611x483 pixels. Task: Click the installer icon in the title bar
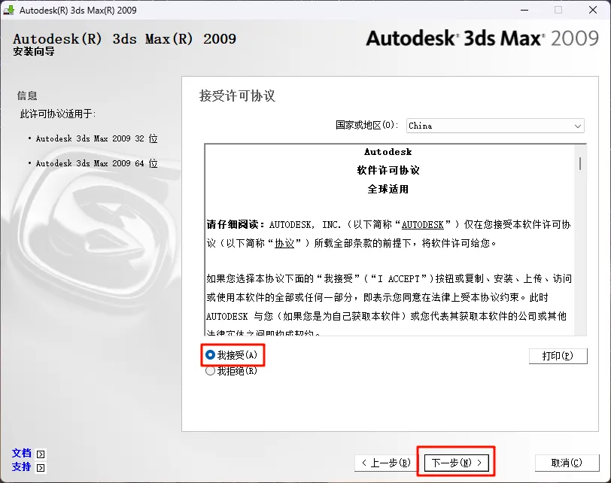(9, 10)
